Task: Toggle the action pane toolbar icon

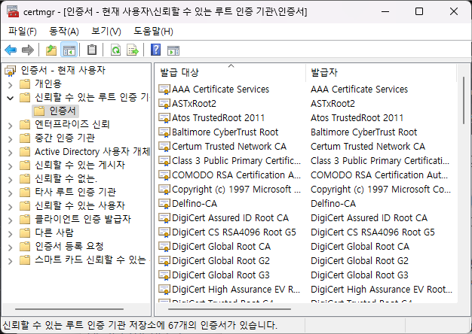Action: (x=173, y=50)
